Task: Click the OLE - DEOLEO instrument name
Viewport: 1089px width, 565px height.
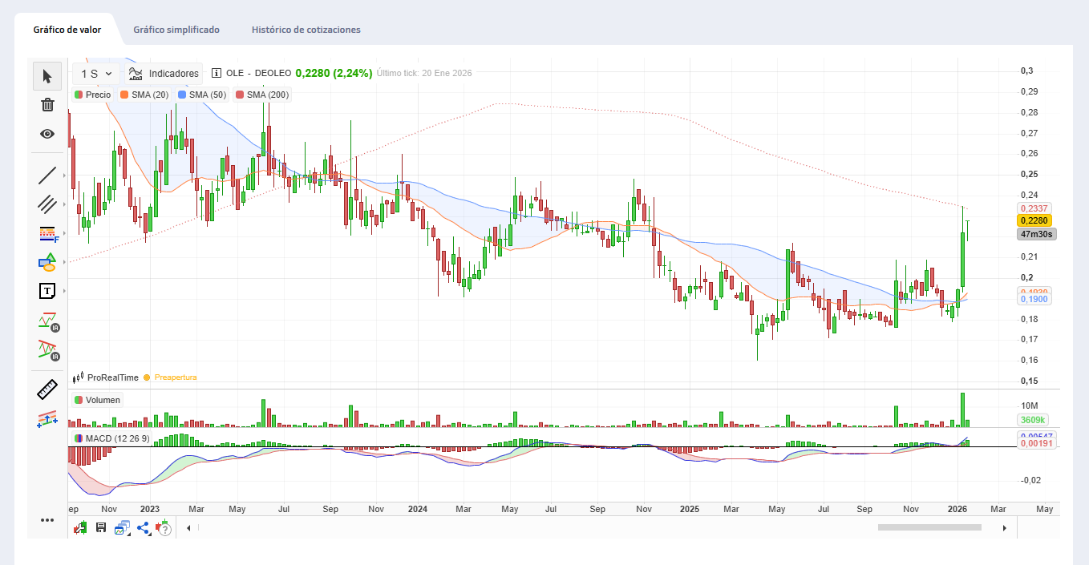Action: [259, 73]
